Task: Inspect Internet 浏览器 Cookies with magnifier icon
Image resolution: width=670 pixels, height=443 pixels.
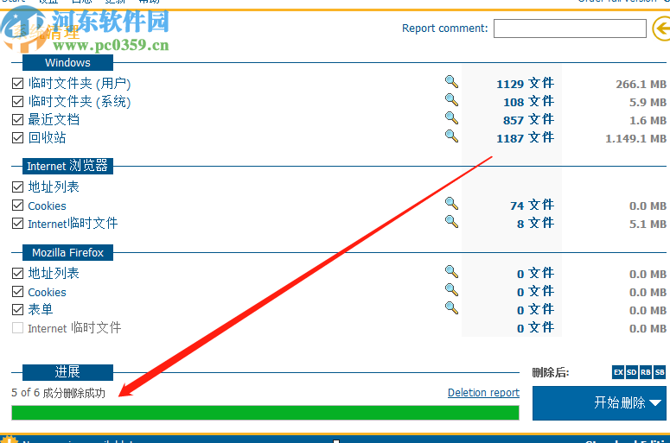Action: tap(451, 204)
